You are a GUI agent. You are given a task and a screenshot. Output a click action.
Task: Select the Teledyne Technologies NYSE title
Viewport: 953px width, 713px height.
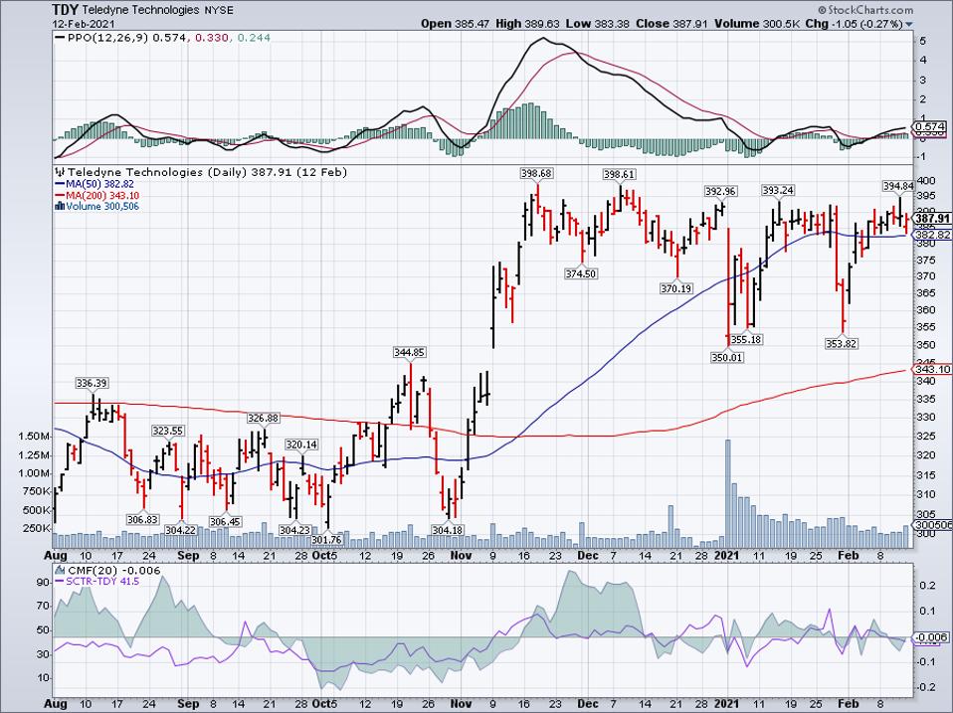point(157,10)
